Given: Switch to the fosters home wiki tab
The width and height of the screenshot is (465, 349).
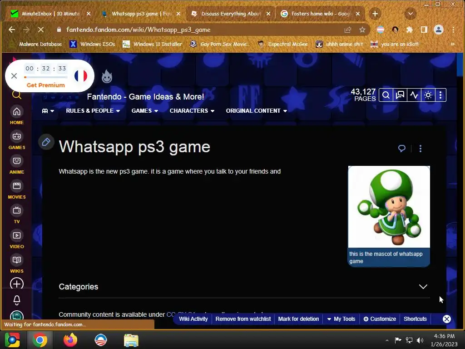Looking at the screenshot, I should coord(320,14).
